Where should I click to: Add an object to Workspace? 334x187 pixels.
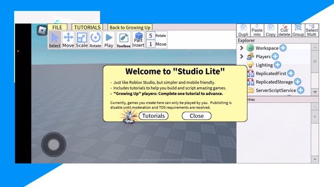(x=283, y=48)
